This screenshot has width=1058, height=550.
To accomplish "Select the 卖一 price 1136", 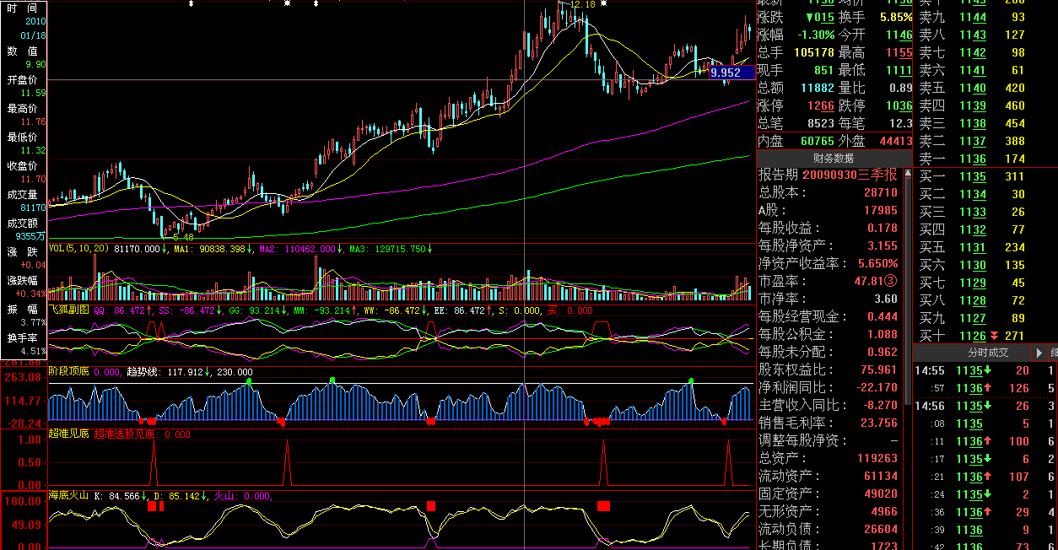I will [x=971, y=159].
